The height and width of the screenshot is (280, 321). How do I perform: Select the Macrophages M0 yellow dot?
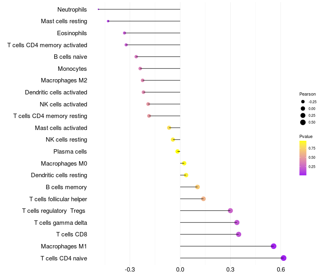point(184,163)
